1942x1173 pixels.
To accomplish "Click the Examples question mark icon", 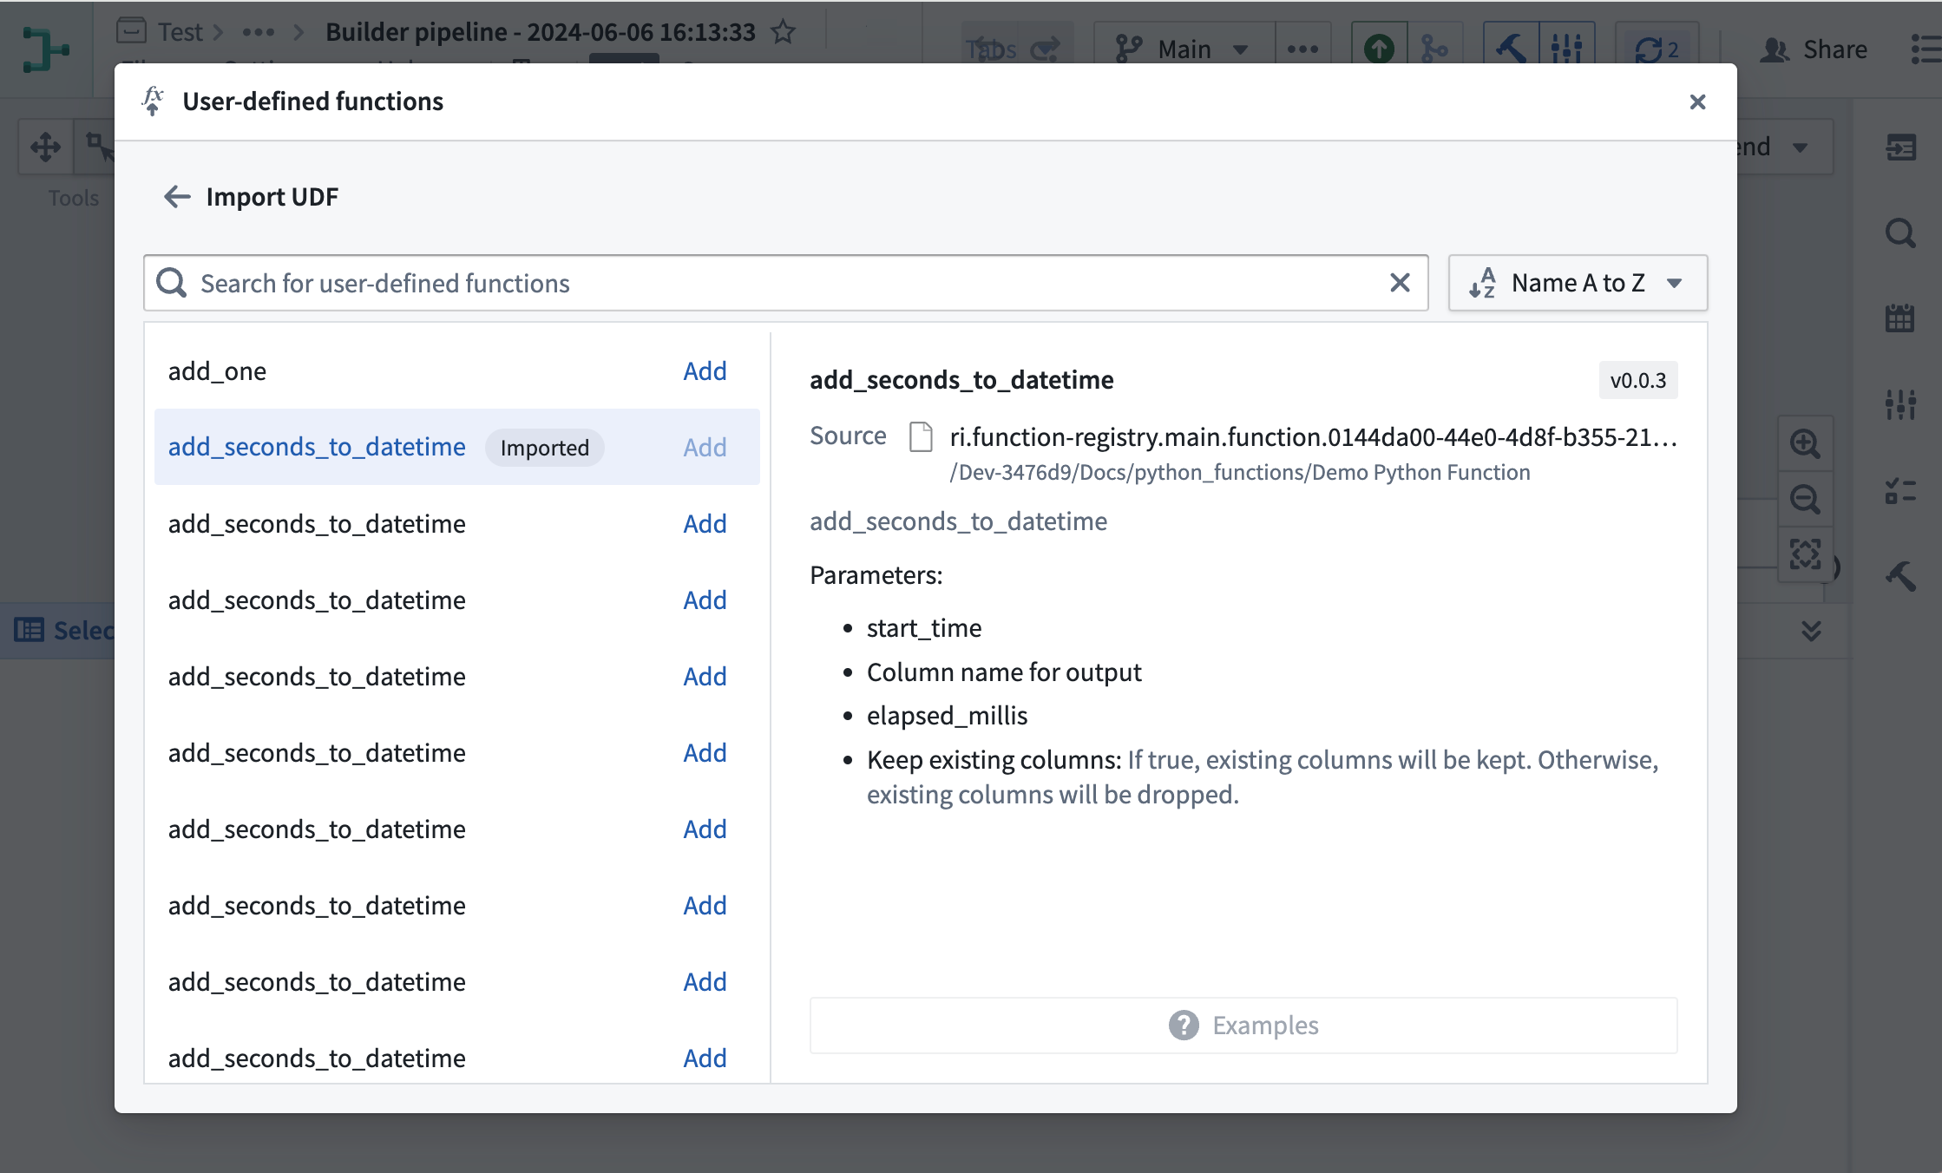I will tap(1184, 1026).
